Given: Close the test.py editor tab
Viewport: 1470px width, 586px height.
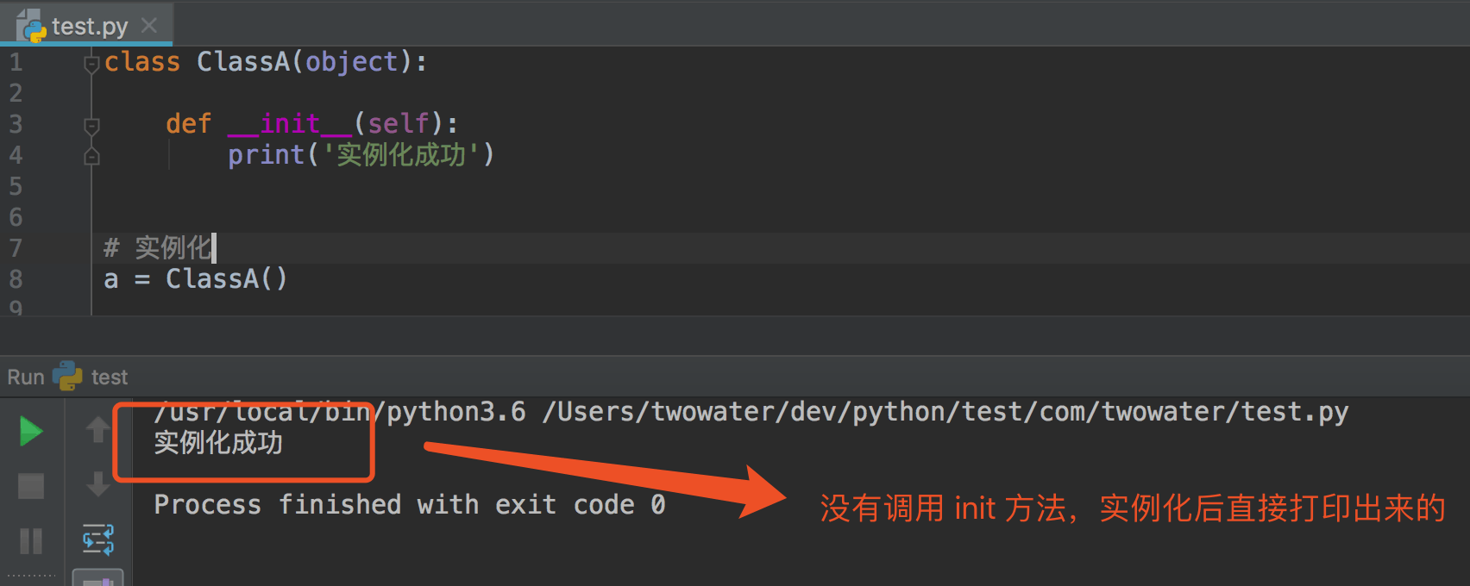Looking at the screenshot, I should coord(149,26).
